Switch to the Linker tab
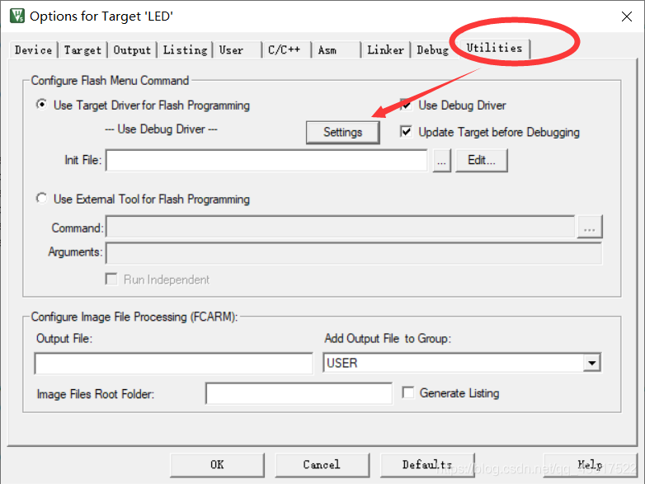 coord(385,50)
